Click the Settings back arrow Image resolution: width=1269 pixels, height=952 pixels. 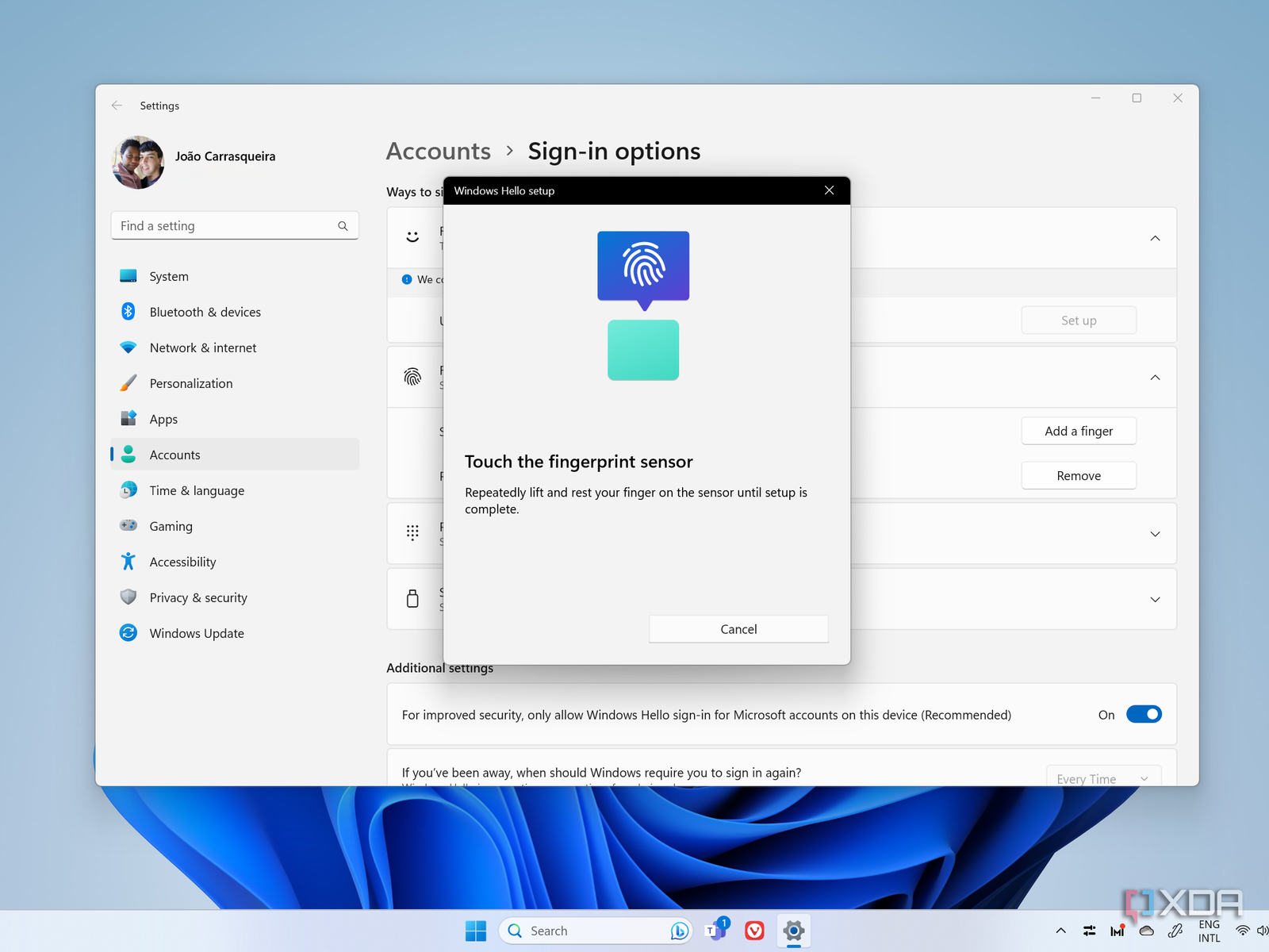[x=117, y=106]
